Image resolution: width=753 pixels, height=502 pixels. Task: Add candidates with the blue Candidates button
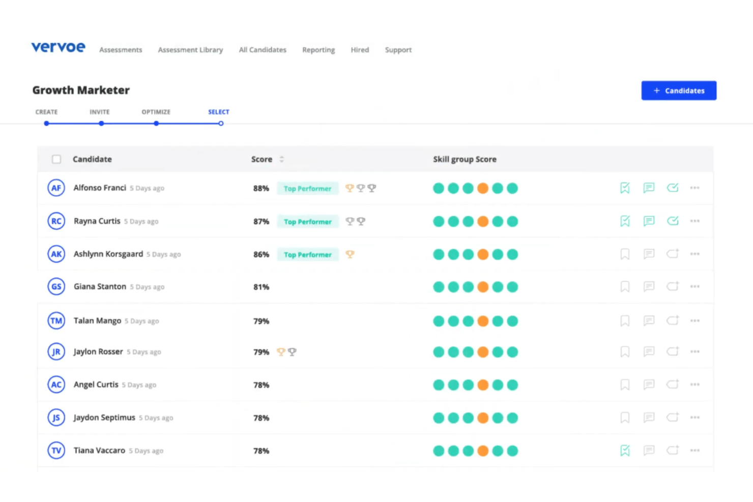pyautogui.click(x=679, y=91)
